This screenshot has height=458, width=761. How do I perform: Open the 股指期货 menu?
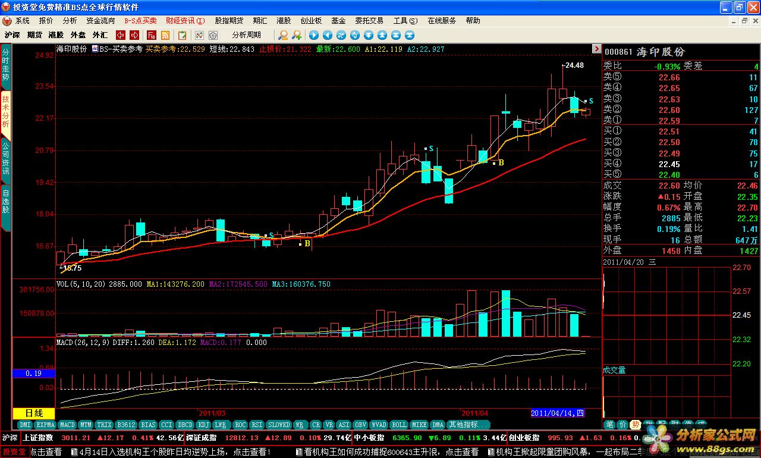[229, 21]
